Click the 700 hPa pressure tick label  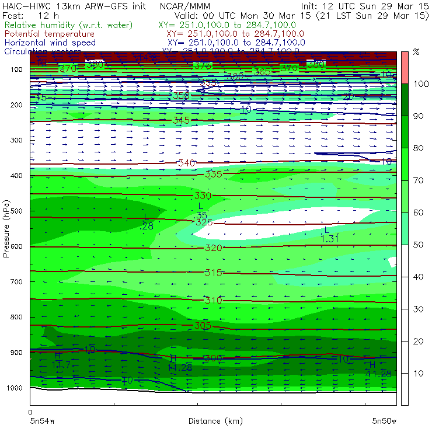tap(16, 281)
